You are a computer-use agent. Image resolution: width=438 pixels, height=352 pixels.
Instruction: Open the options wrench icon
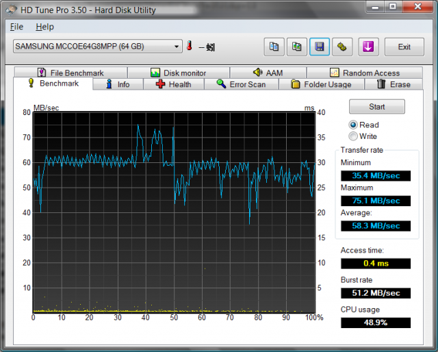coord(342,47)
